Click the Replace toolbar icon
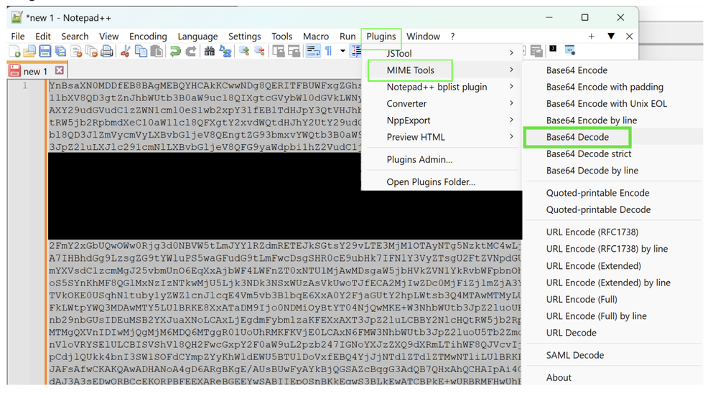 pyautogui.click(x=225, y=51)
